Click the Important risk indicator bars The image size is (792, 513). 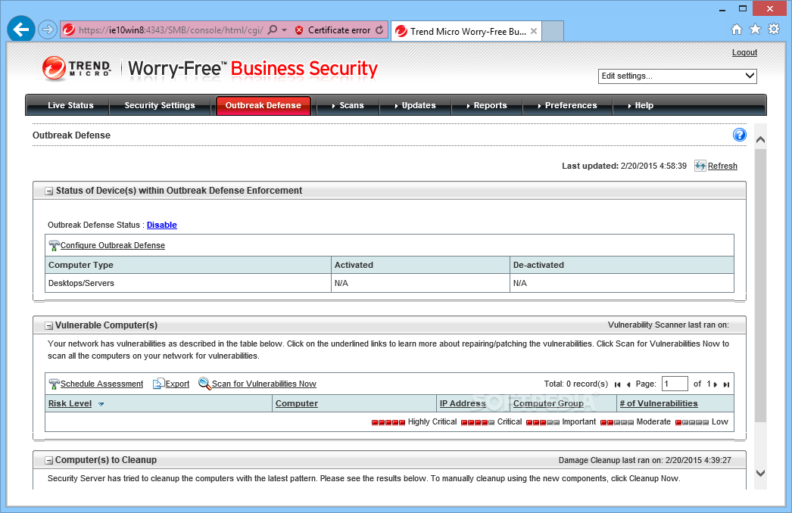pos(542,423)
